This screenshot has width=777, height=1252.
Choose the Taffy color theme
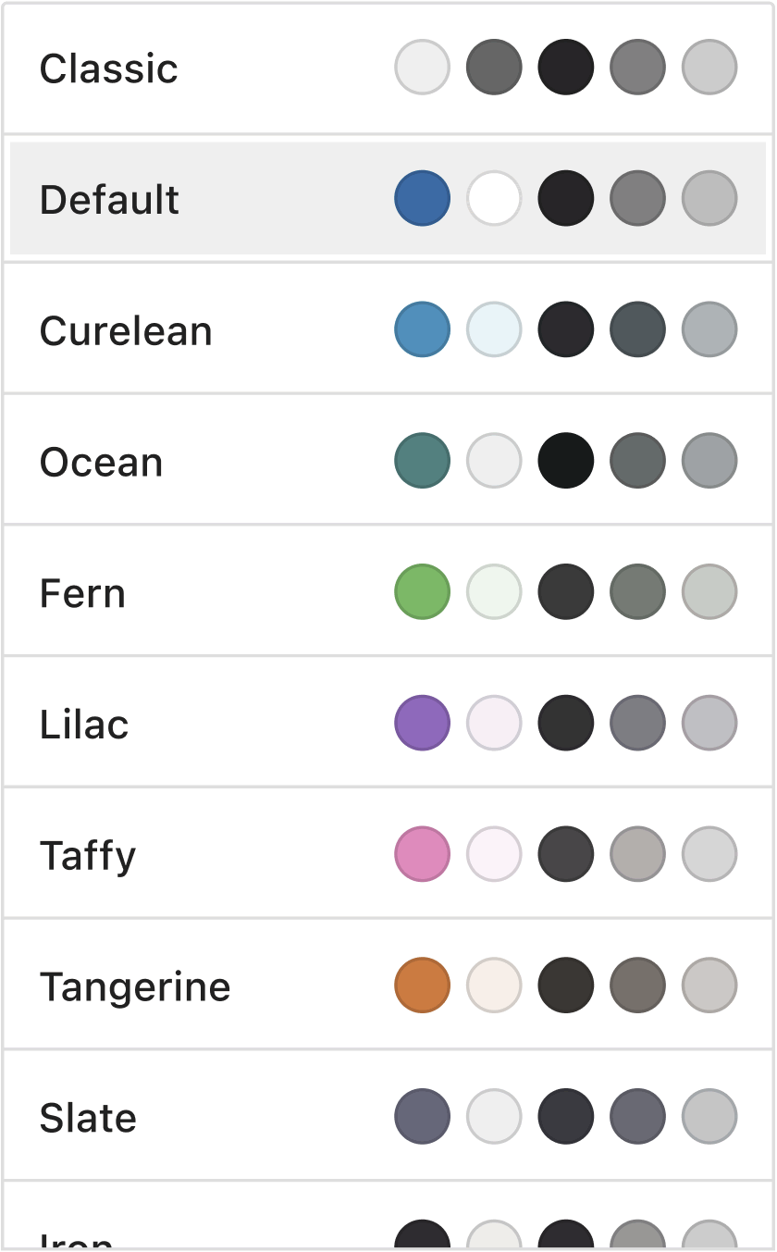click(x=88, y=857)
